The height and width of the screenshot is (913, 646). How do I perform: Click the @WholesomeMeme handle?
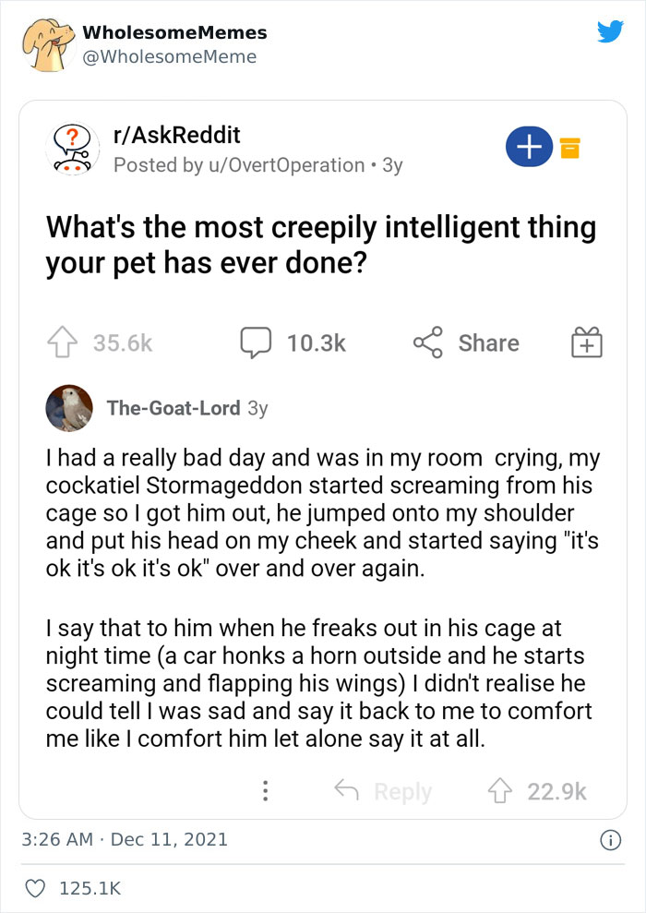169,57
